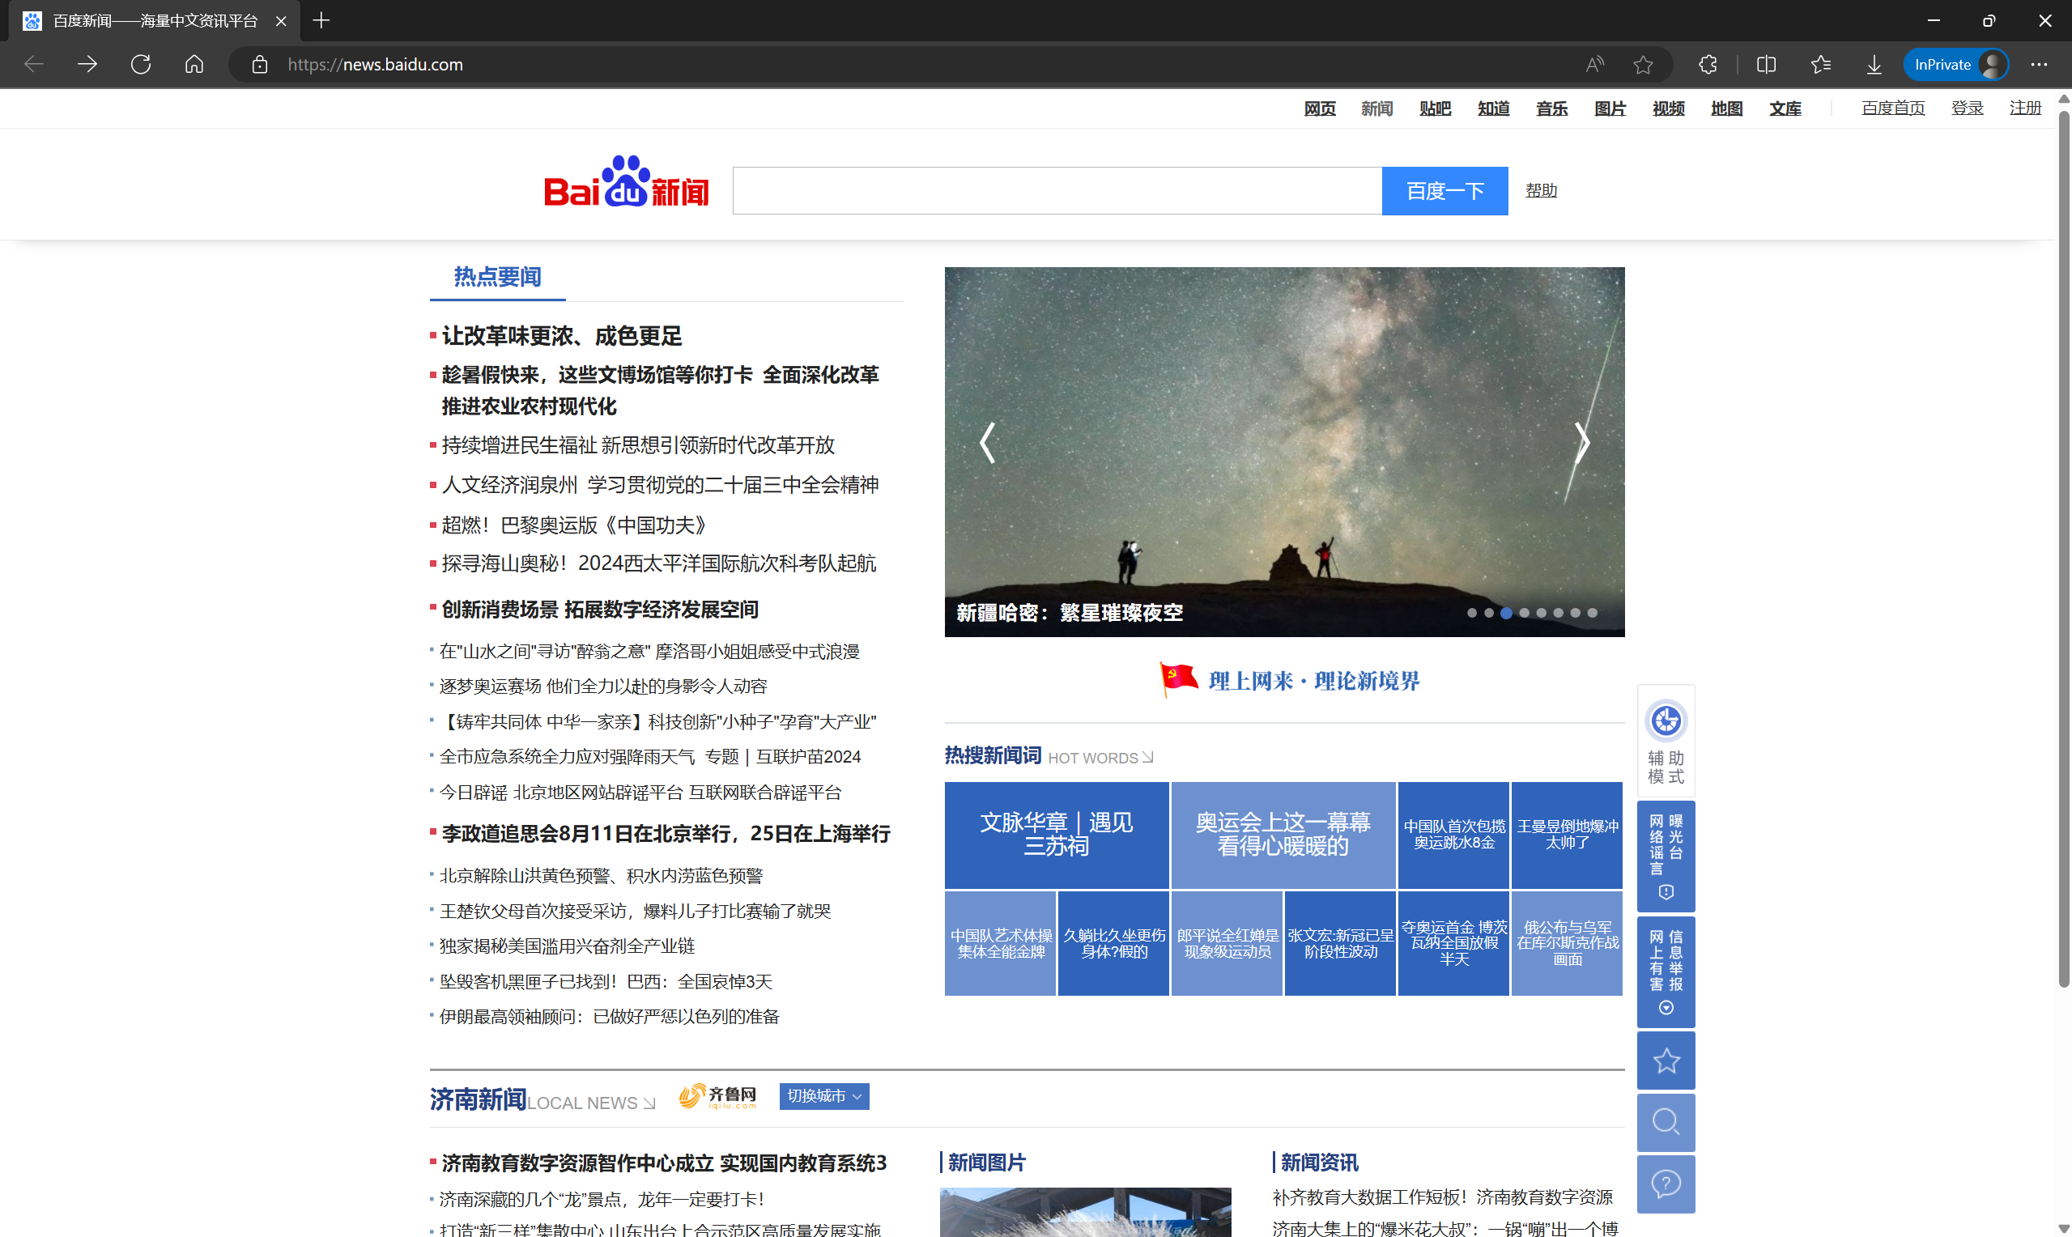Open 网络谣言曝光台 sidebar button
The width and height of the screenshot is (2072, 1237).
1666,856
